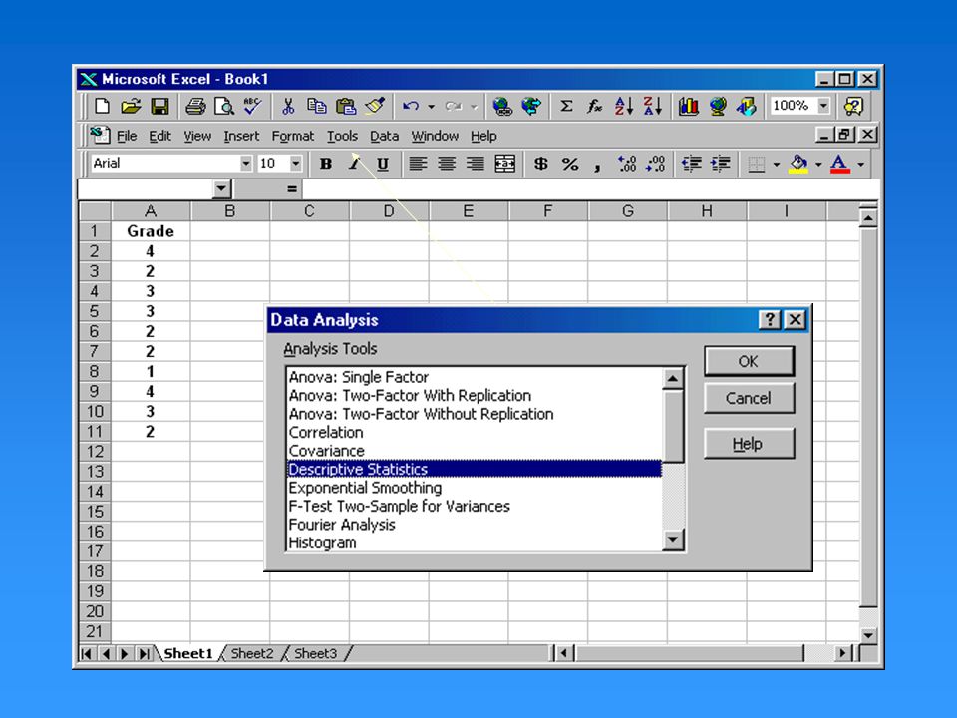Copy selection using the Copy icon
The image size is (957, 718).
[316, 107]
